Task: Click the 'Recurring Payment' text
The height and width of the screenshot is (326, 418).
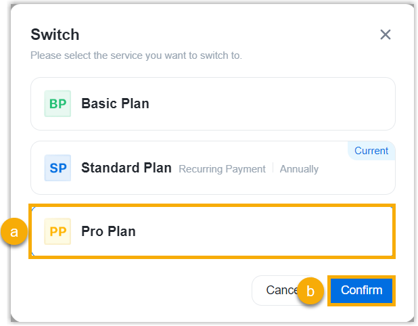Action: click(222, 169)
